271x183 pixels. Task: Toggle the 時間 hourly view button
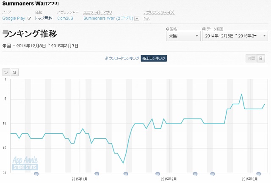pos(251,58)
